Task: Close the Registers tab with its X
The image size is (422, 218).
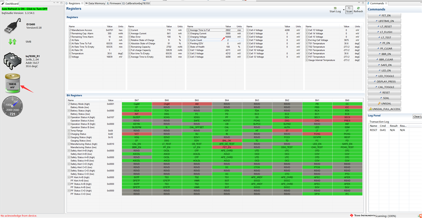Action: coord(82,3)
